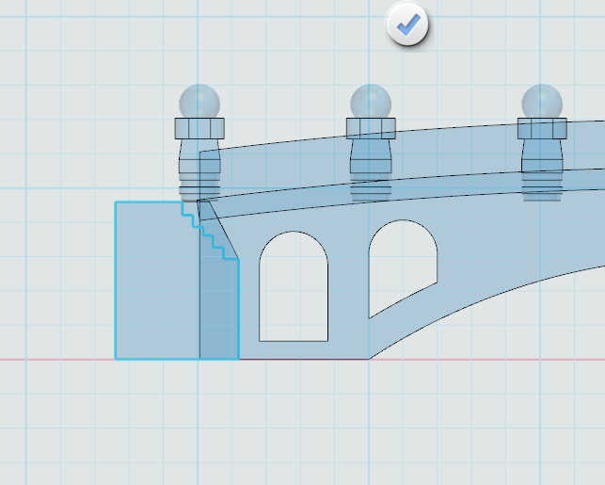The width and height of the screenshot is (605, 485).
Task: Select the middle lamp post sphere
Action: (x=371, y=101)
